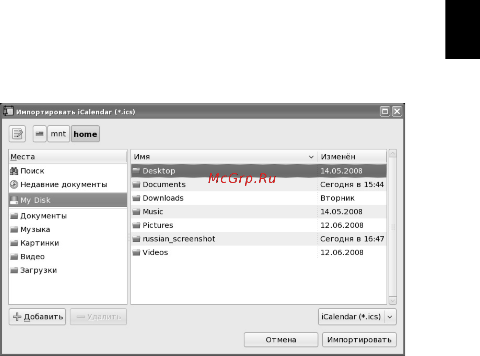Open Поиск in the places list
480x356 pixels.
click(x=68, y=171)
